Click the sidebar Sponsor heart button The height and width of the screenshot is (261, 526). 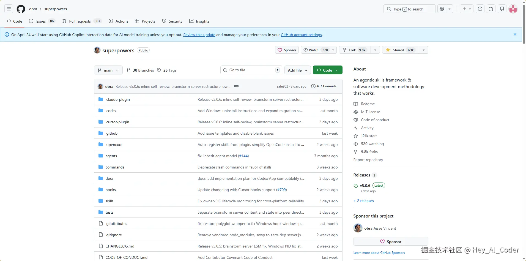pos(391,241)
